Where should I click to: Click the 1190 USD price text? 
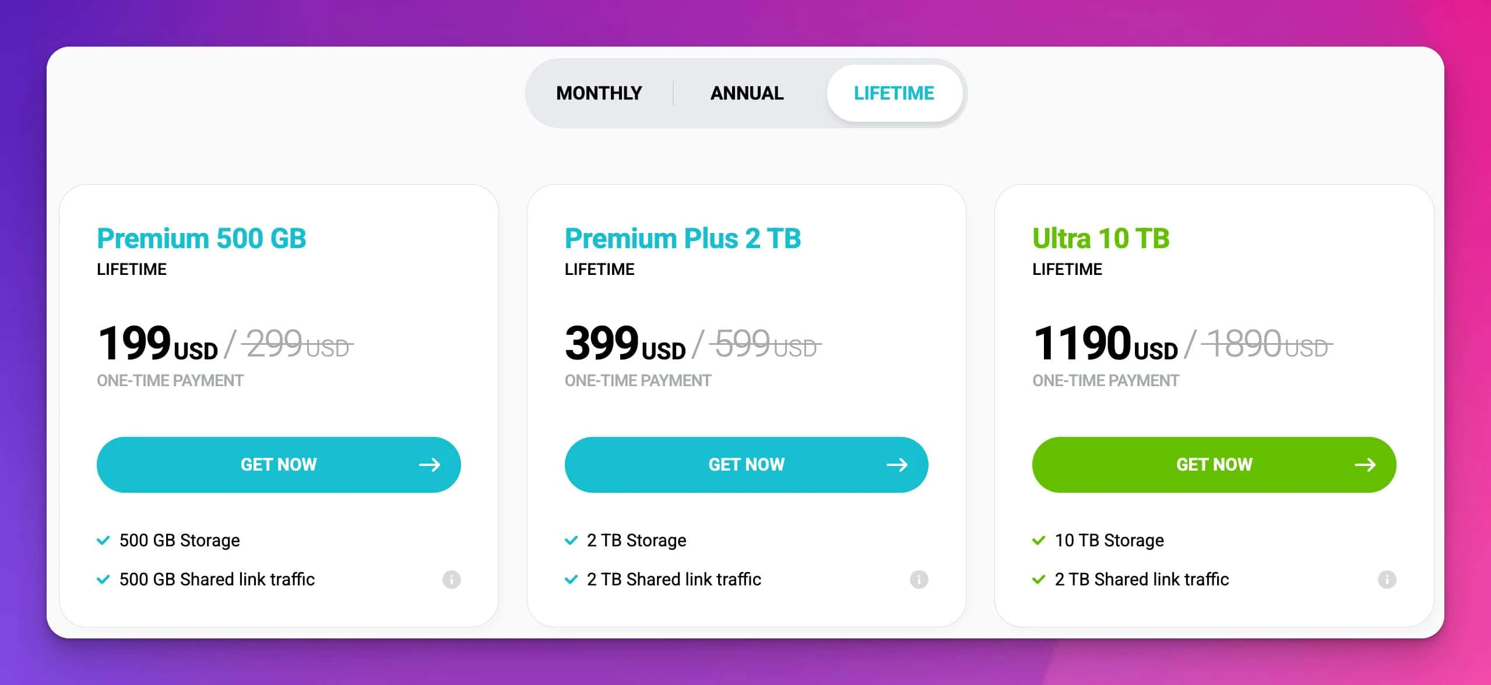click(1106, 345)
